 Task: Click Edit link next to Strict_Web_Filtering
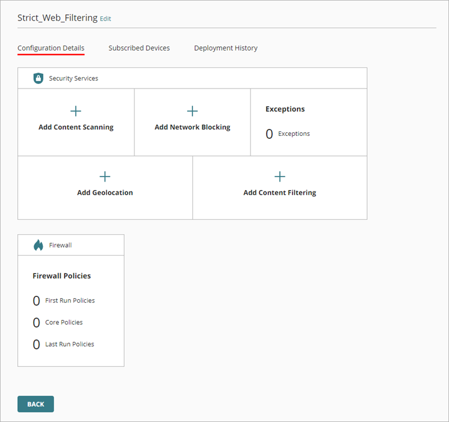point(105,19)
